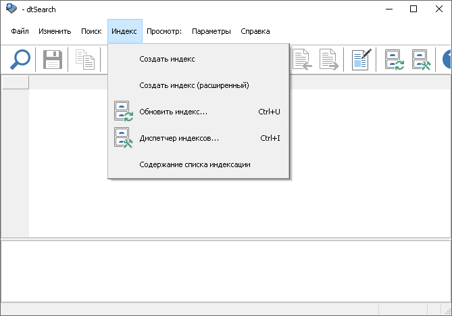Click the window resize grip in status bar
This screenshot has width=452, height=316.
(448, 311)
